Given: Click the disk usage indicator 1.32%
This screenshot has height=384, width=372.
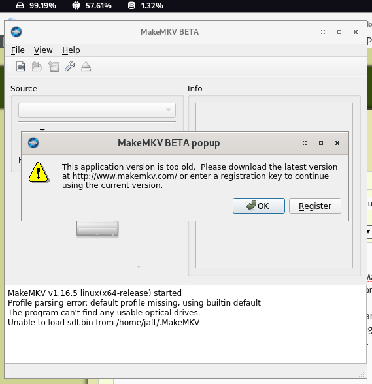Looking at the screenshot, I should [x=145, y=6].
